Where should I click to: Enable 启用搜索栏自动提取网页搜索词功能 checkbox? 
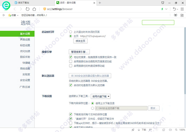pos(71,61)
